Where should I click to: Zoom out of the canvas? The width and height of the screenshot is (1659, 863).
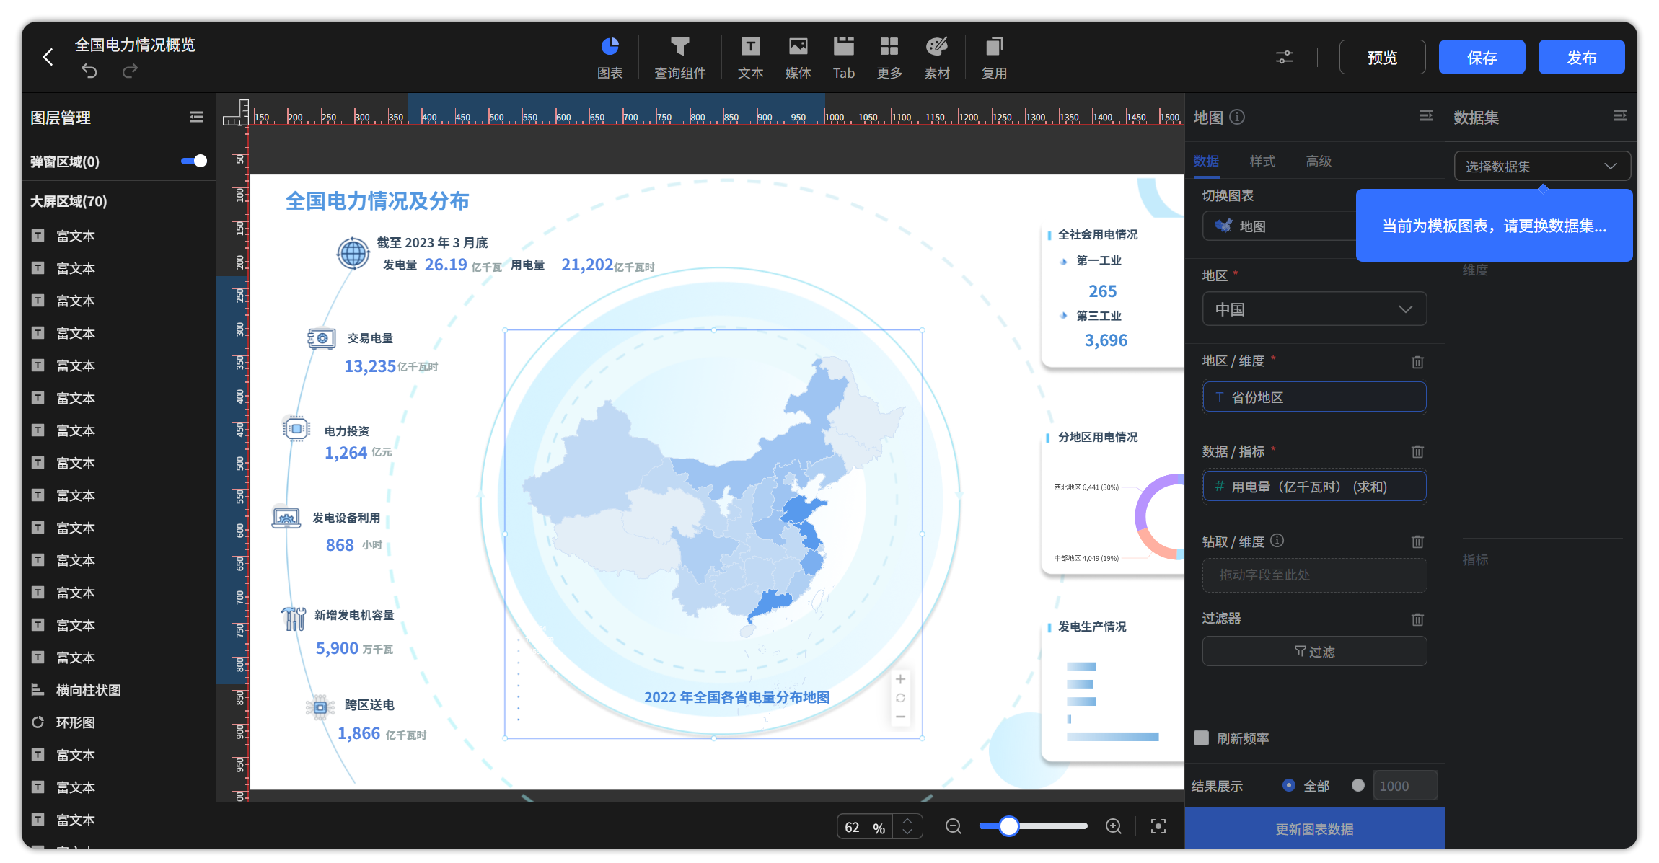(954, 827)
